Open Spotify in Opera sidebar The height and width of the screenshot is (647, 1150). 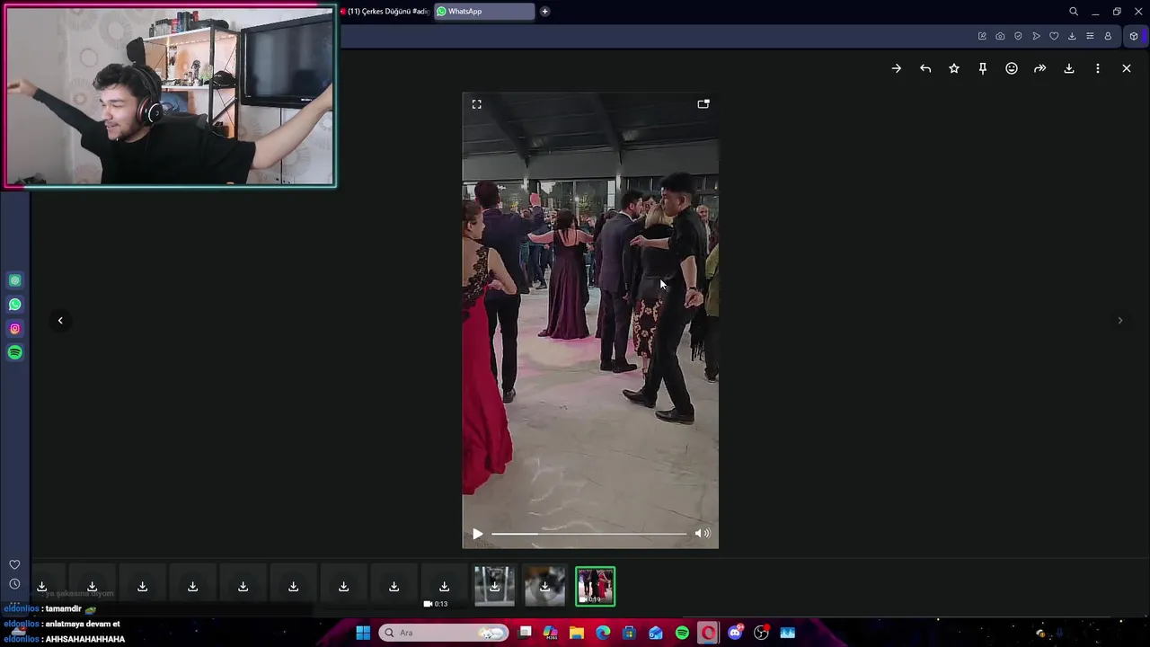14,352
